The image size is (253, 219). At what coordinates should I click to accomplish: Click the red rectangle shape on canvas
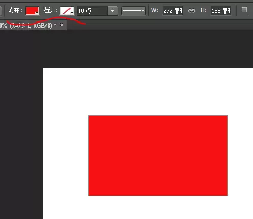(158, 156)
